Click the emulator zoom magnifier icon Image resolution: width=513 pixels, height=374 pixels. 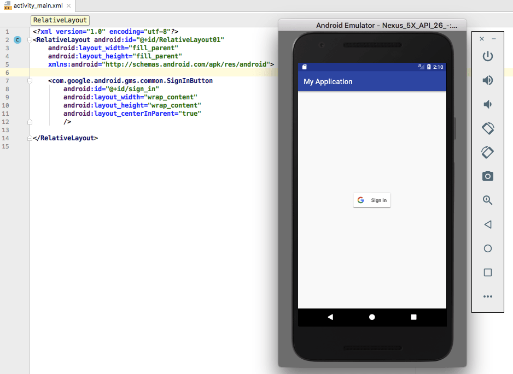point(487,200)
